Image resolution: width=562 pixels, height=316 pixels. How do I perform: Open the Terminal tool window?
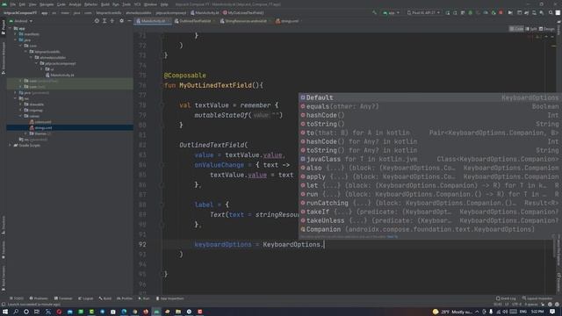point(63,298)
